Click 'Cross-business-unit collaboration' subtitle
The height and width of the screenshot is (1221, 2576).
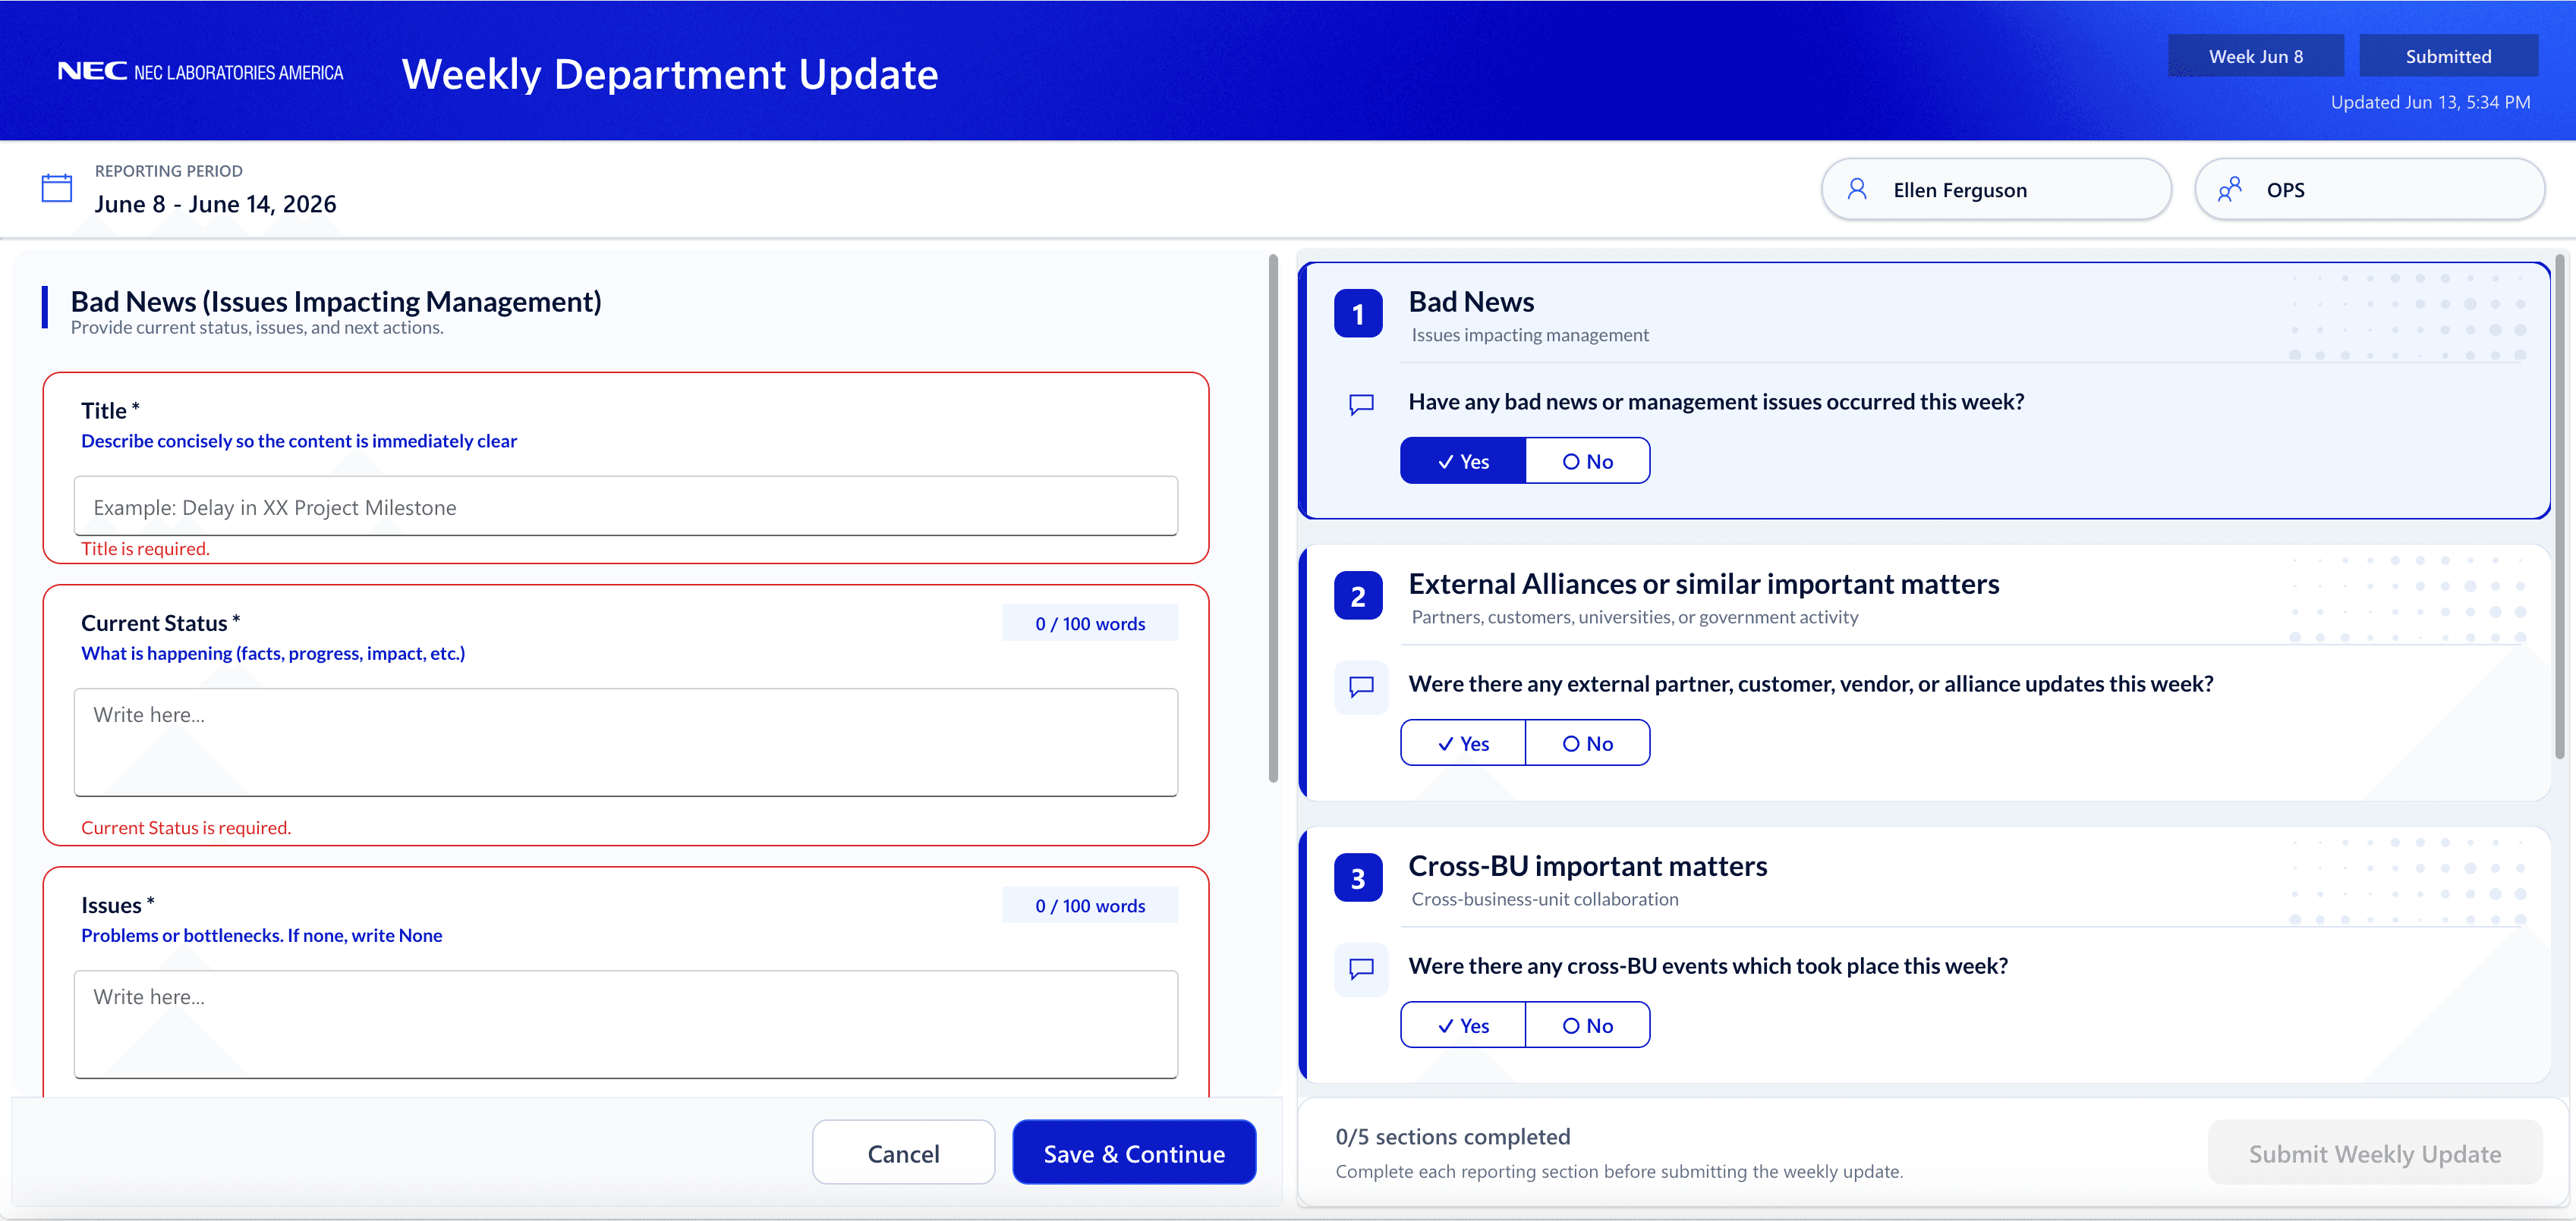click(1545, 898)
